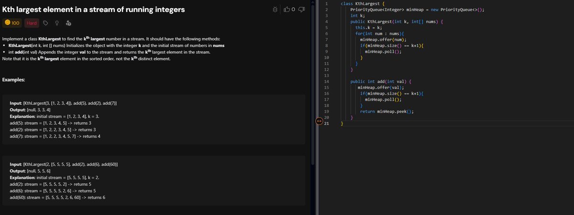Screen dimensions: 574x215
Task: Click the 'add(60): stream' explanation line
Action: (x=57, y=197)
